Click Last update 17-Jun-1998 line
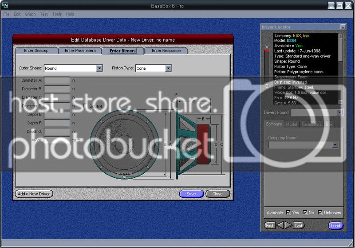Screen dimensions: 355x248 (x=297, y=51)
